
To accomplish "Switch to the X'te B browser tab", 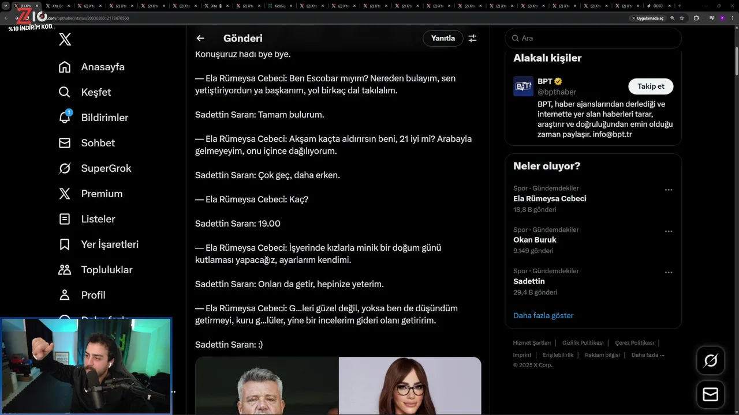I will 57,6.
